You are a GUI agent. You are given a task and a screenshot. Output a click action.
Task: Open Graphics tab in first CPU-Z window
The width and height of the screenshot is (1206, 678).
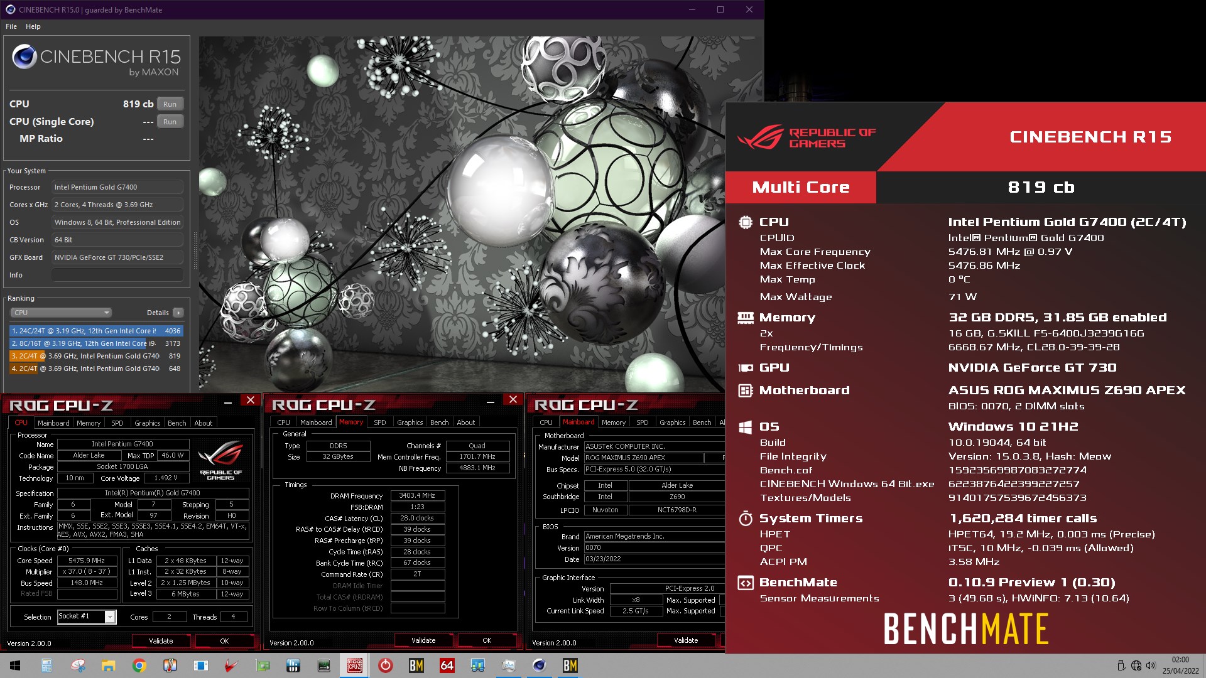pyautogui.click(x=148, y=423)
